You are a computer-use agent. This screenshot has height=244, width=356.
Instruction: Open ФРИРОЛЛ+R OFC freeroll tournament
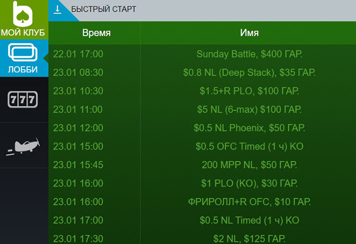point(249,202)
